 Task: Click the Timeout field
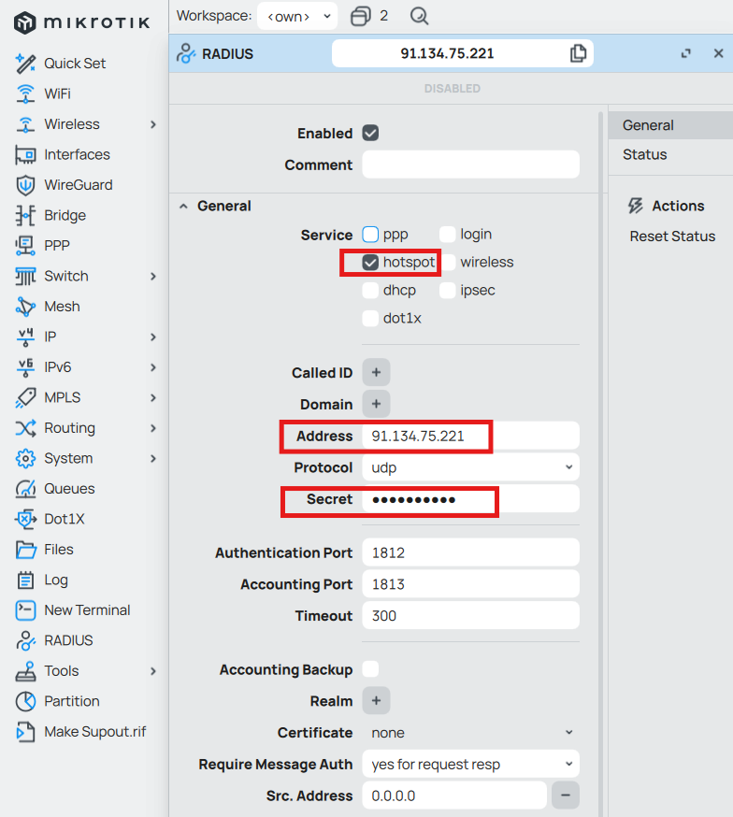pos(470,615)
